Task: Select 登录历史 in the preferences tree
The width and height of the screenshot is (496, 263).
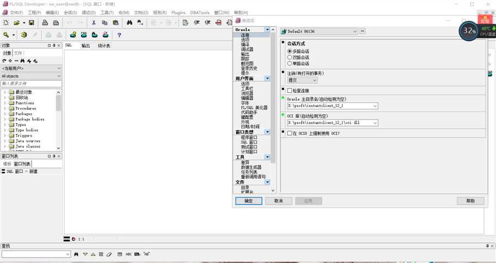Action: click(x=249, y=68)
